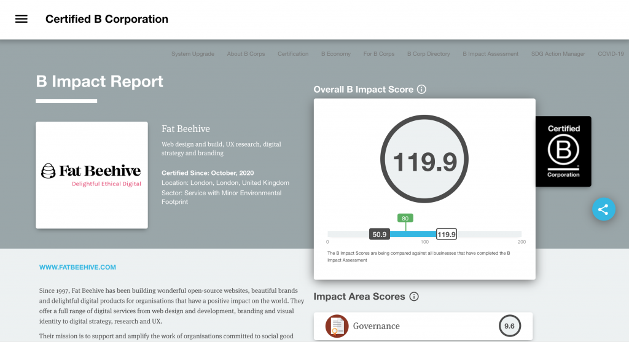Click the score comparison note below the bar
This screenshot has width=629, height=342.
click(x=419, y=257)
